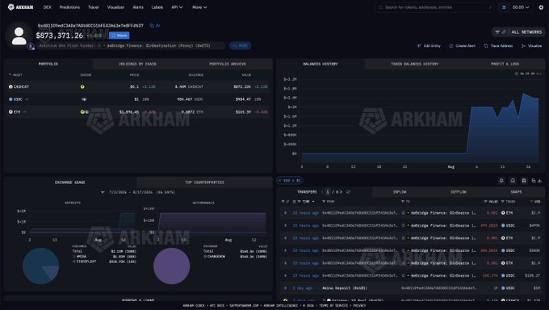Click the purple withdrawals pie chart
The width and height of the screenshot is (549, 310).
point(171,266)
